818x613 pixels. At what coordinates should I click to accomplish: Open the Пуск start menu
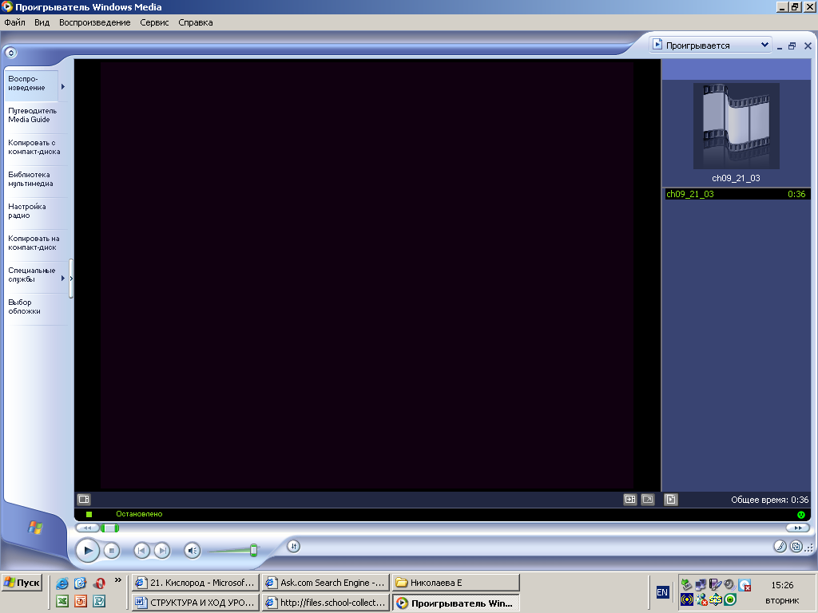[22, 583]
